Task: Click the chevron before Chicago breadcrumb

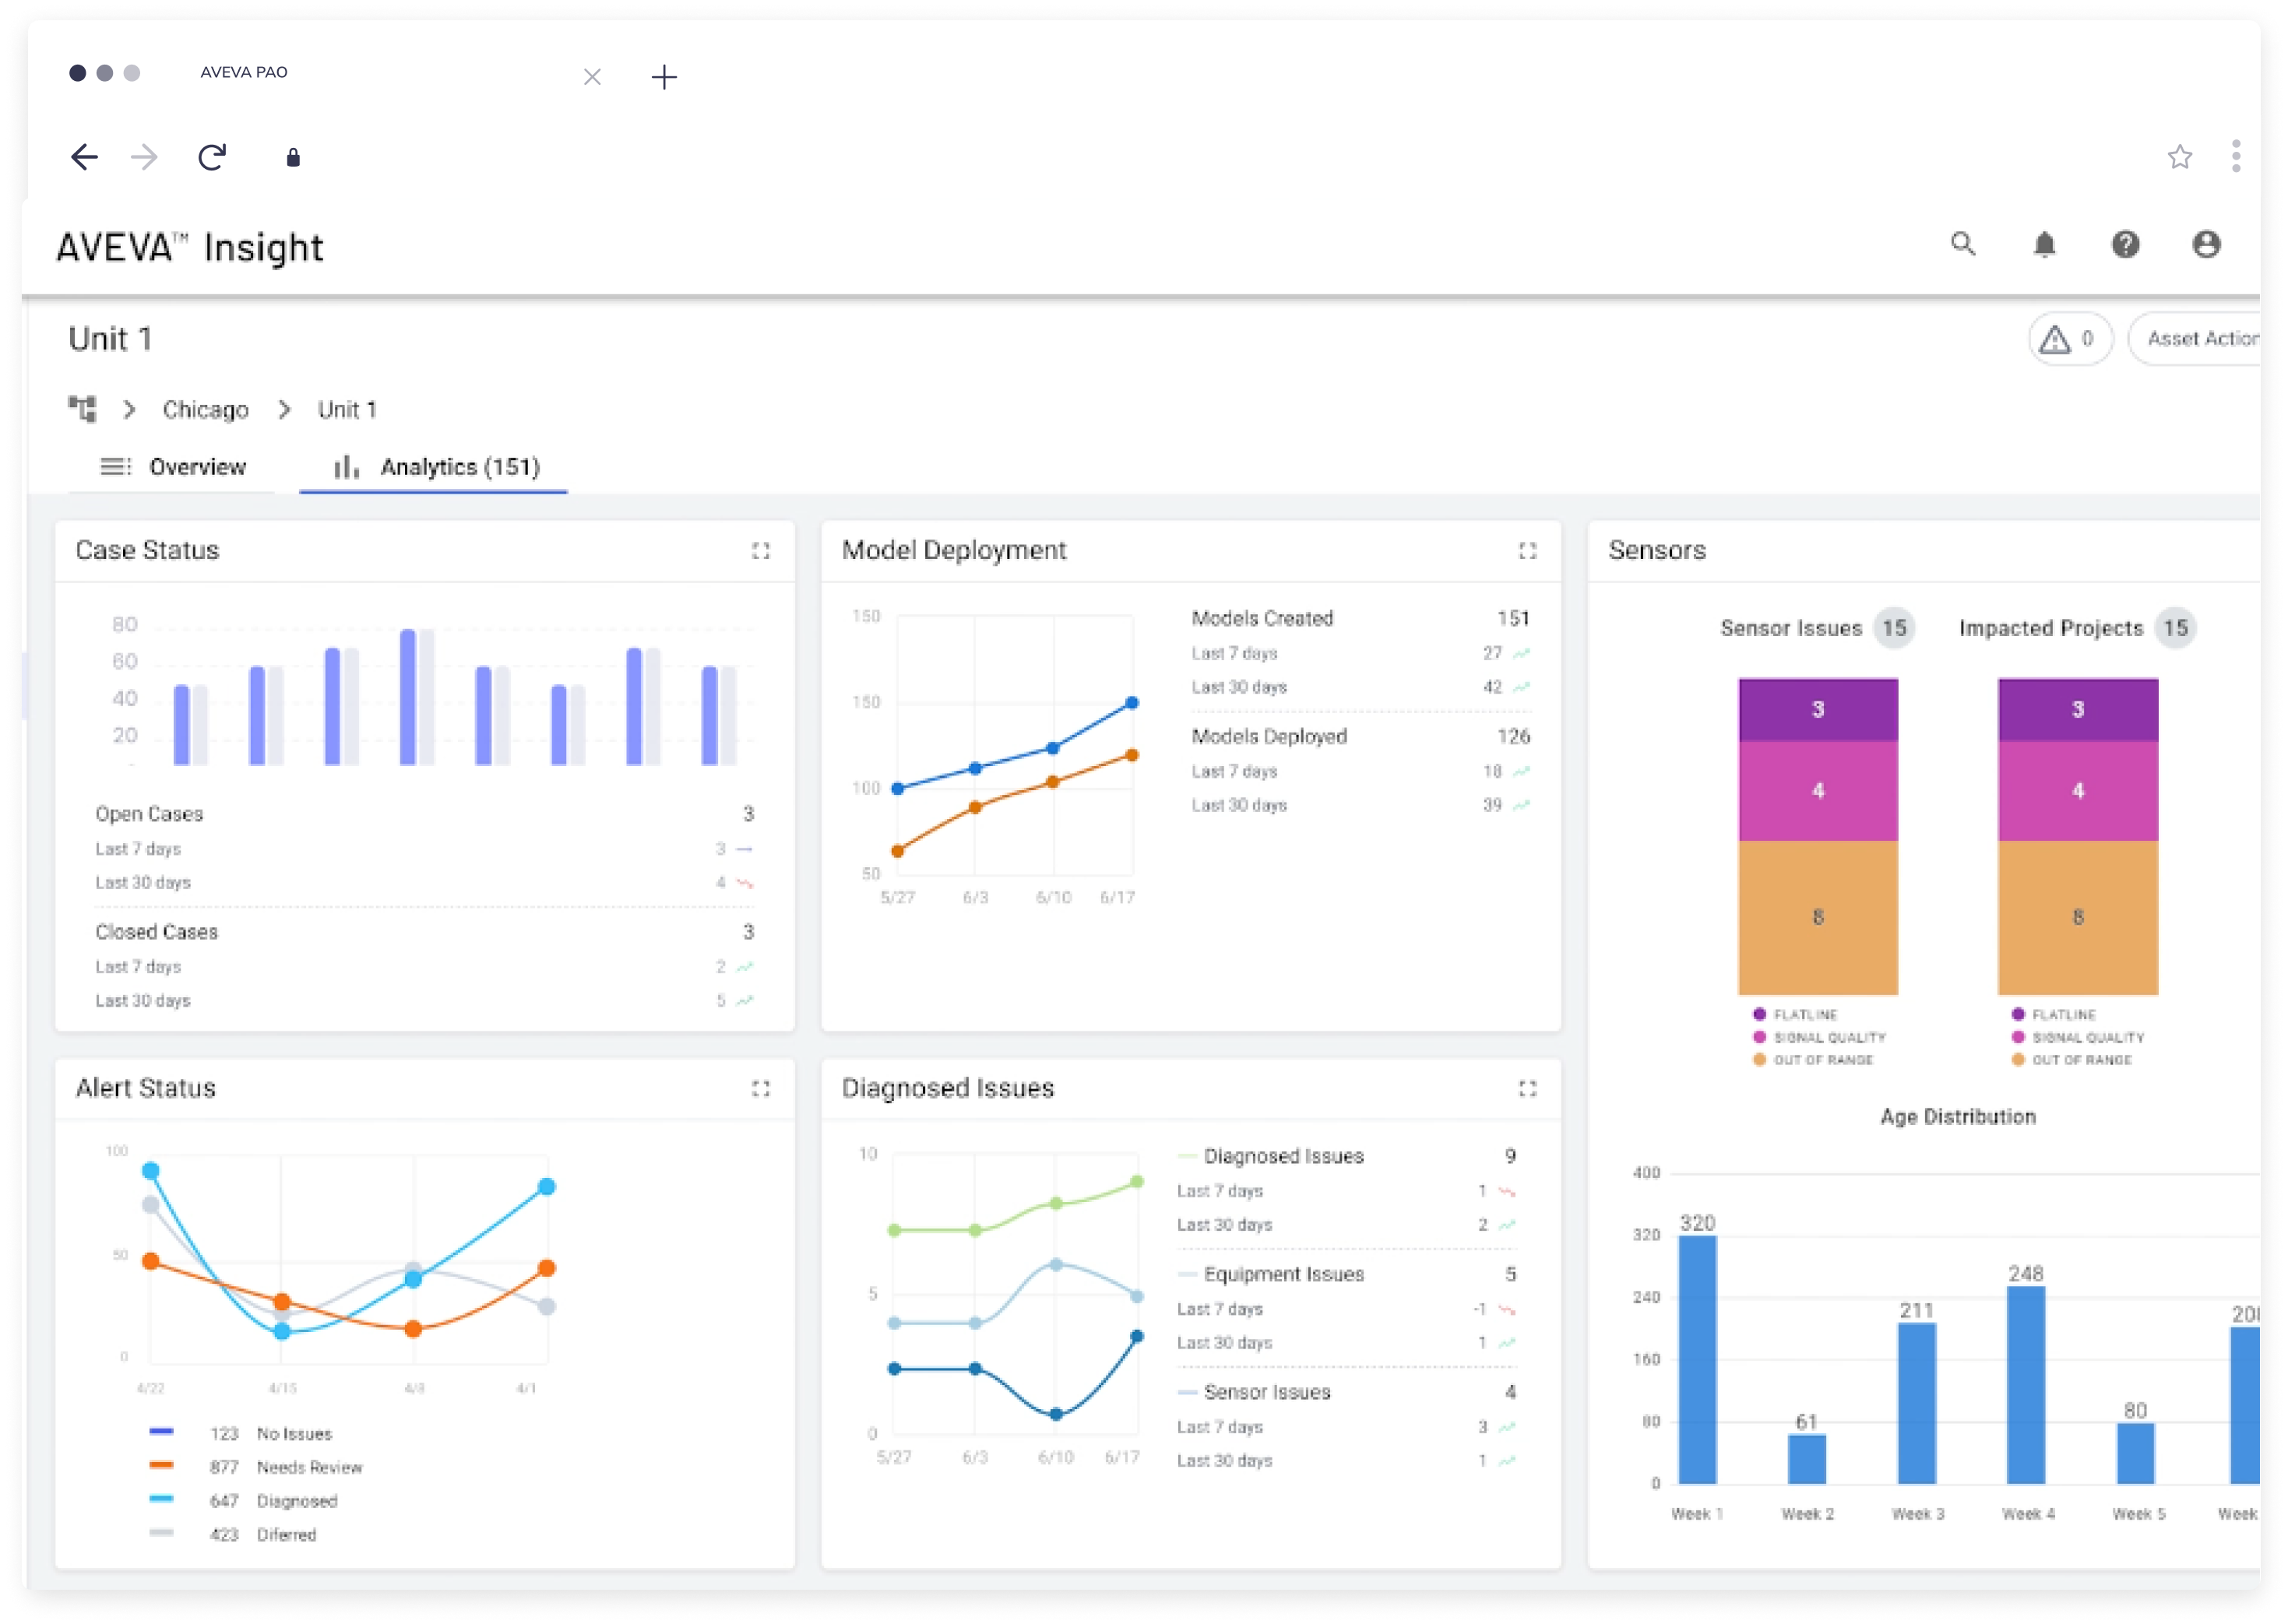Action: pyautogui.click(x=129, y=410)
